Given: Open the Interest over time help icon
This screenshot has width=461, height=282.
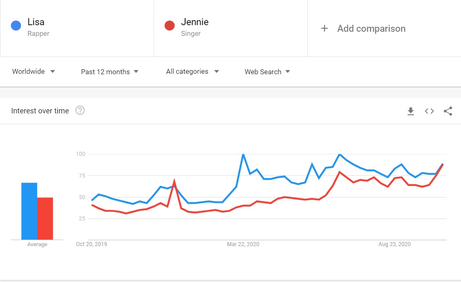Looking at the screenshot, I should [x=80, y=110].
